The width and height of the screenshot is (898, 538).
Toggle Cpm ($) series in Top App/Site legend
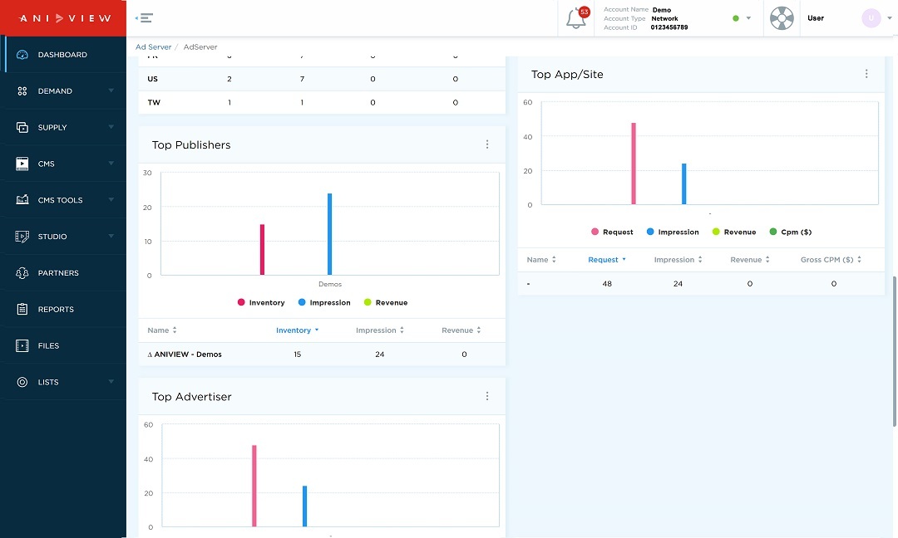pyautogui.click(x=790, y=232)
